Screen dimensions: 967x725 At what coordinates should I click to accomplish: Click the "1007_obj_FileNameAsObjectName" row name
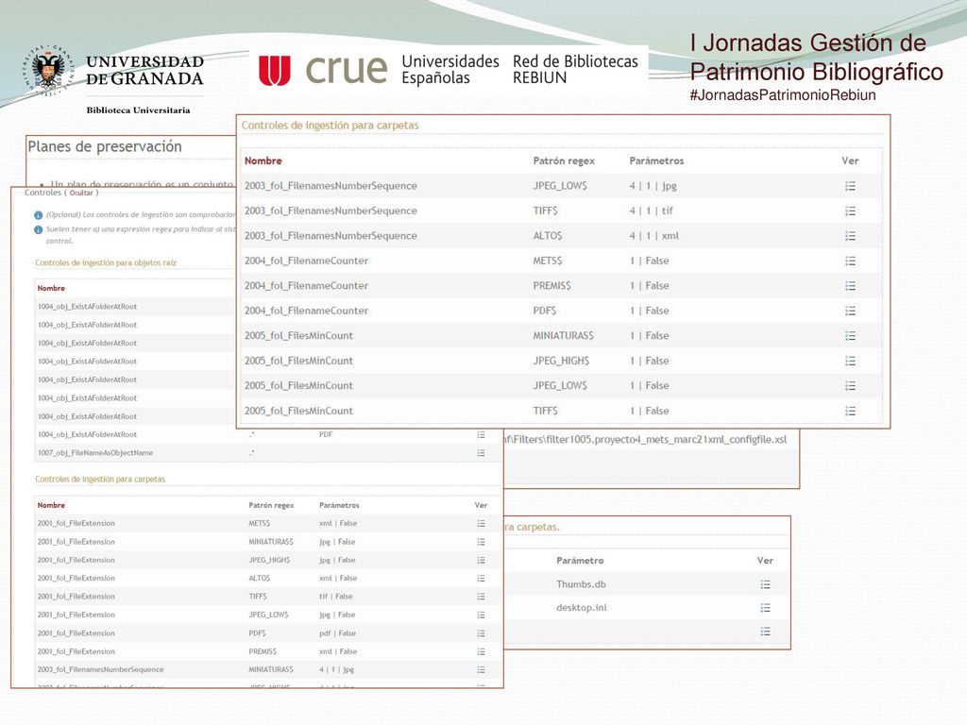pos(95,453)
